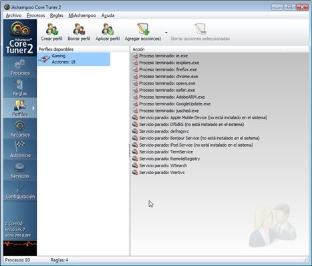Viewport: 312px width, 266px height.
Task: Click the Ashampoo Core Tuner 2 logo
Action: (x=20, y=38)
